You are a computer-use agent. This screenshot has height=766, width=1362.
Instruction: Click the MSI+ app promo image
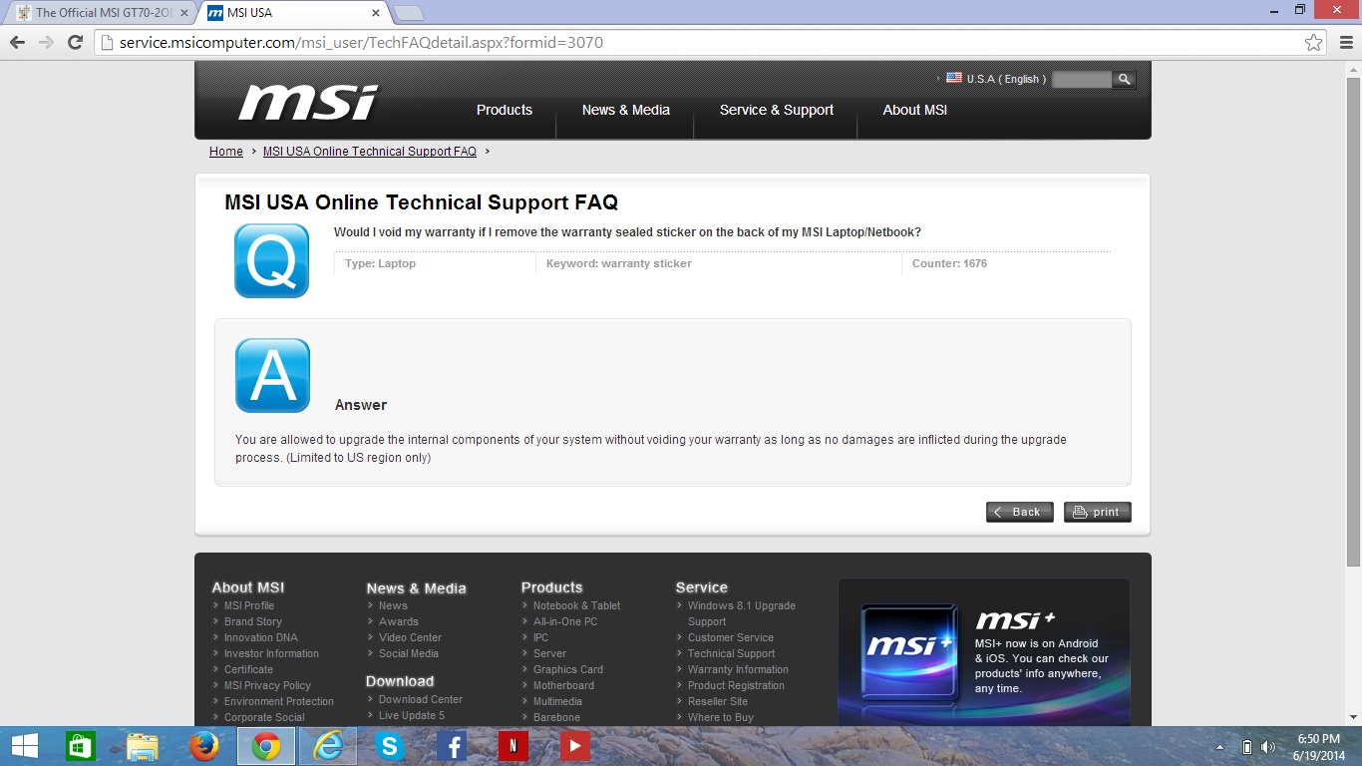[x=984, y=651]
